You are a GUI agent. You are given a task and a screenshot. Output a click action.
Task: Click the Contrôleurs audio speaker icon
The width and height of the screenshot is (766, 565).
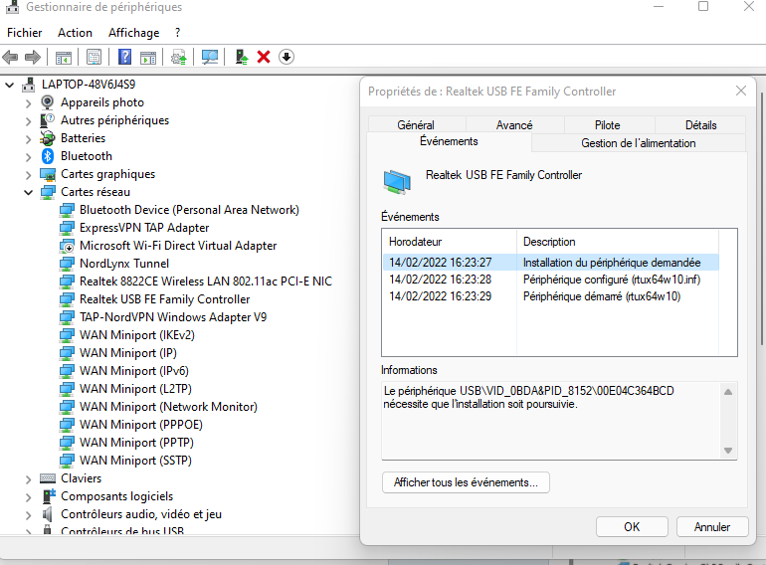pos(48,514)
